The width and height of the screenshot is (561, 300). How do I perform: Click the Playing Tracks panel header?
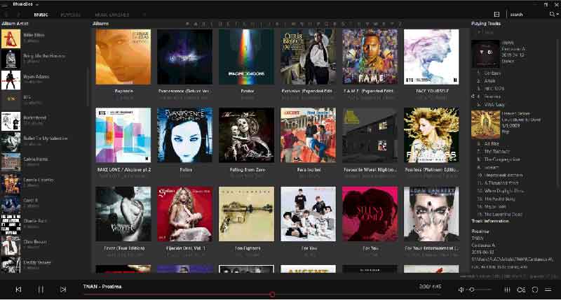click(486, 24)
